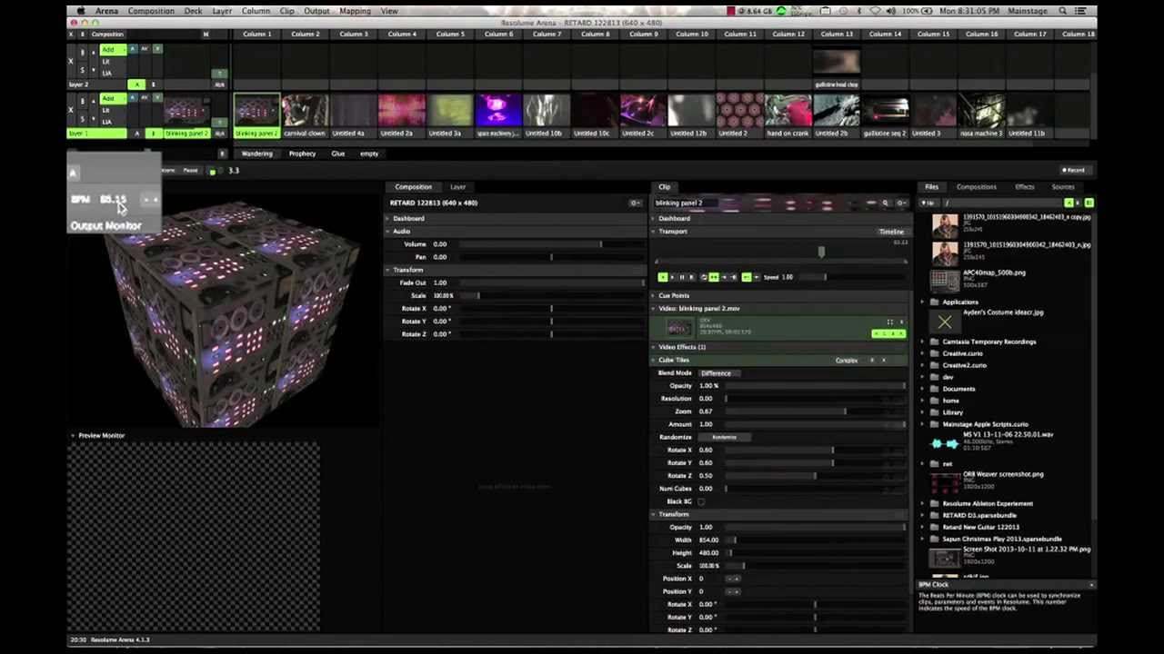Launch the hand on crank clip
Image resolution: width=1164 pixels, height=654 pixels.
(788, 111)
